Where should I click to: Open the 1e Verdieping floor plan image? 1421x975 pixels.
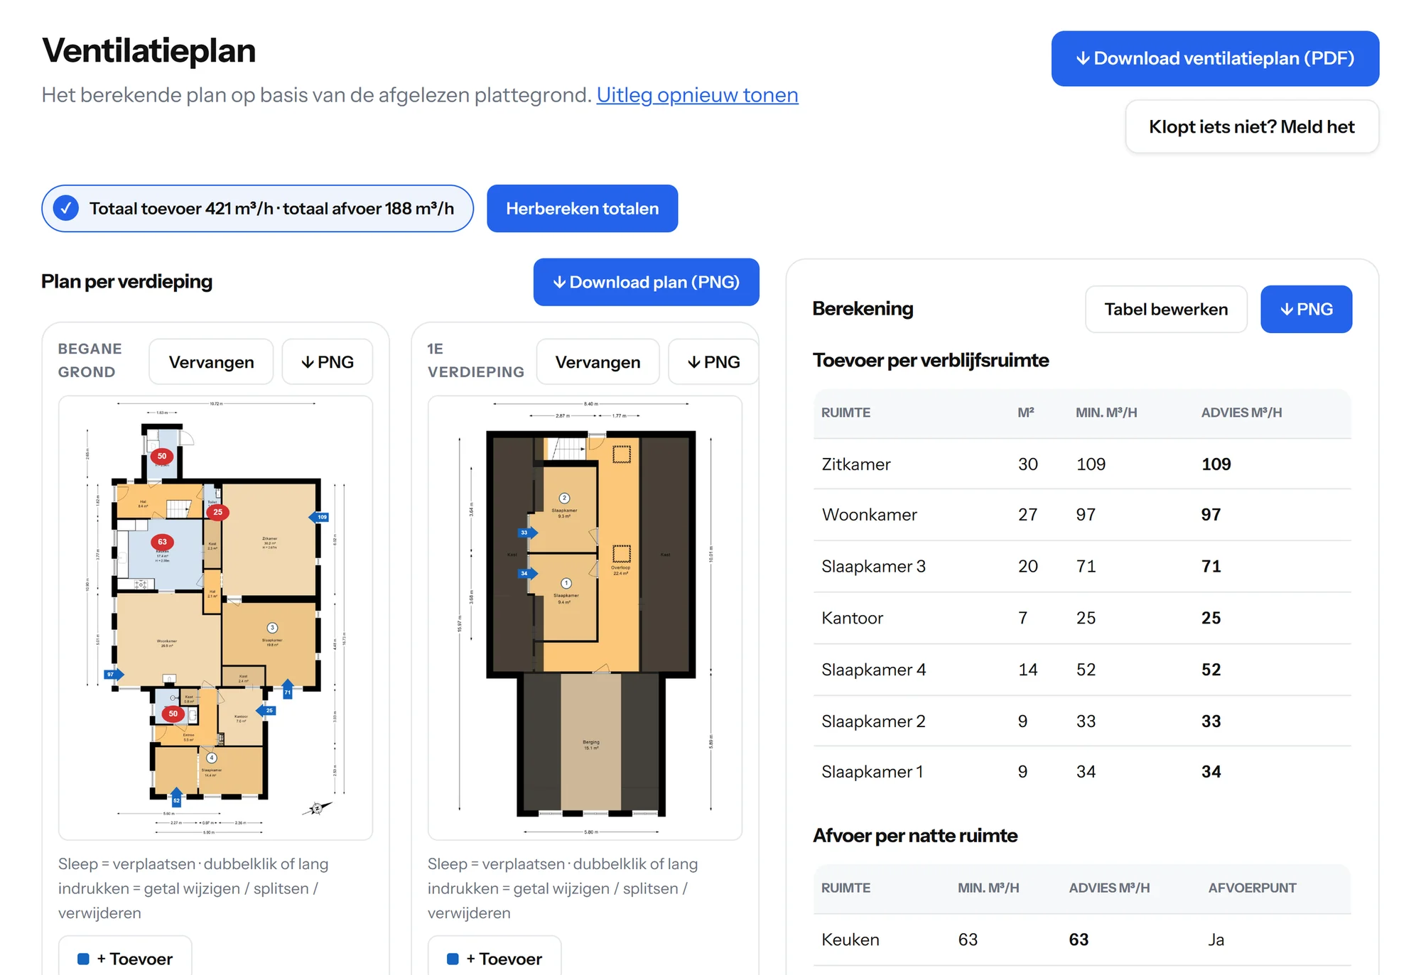click(585, 618)
